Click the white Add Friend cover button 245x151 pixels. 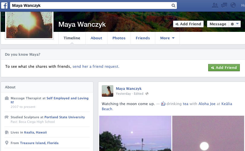(188, 24)
